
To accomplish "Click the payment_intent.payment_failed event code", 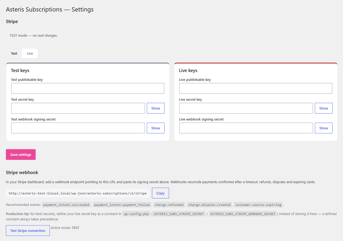I will (x=122, y=205).
